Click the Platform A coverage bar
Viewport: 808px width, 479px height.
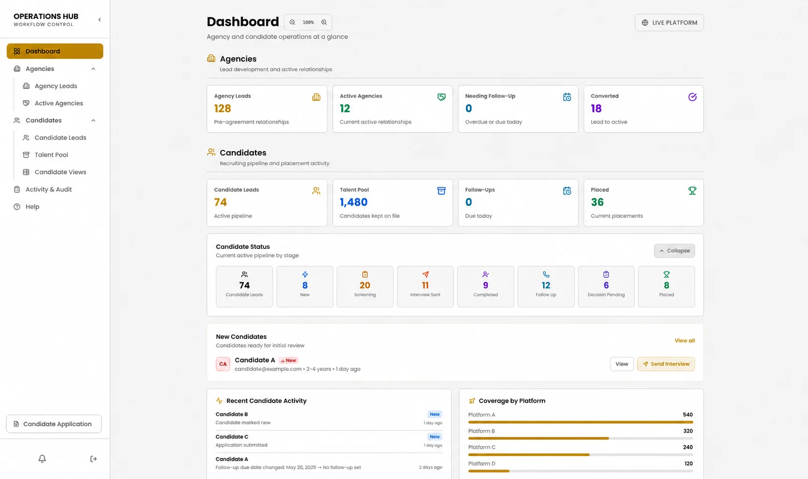(x=581, y=422)
